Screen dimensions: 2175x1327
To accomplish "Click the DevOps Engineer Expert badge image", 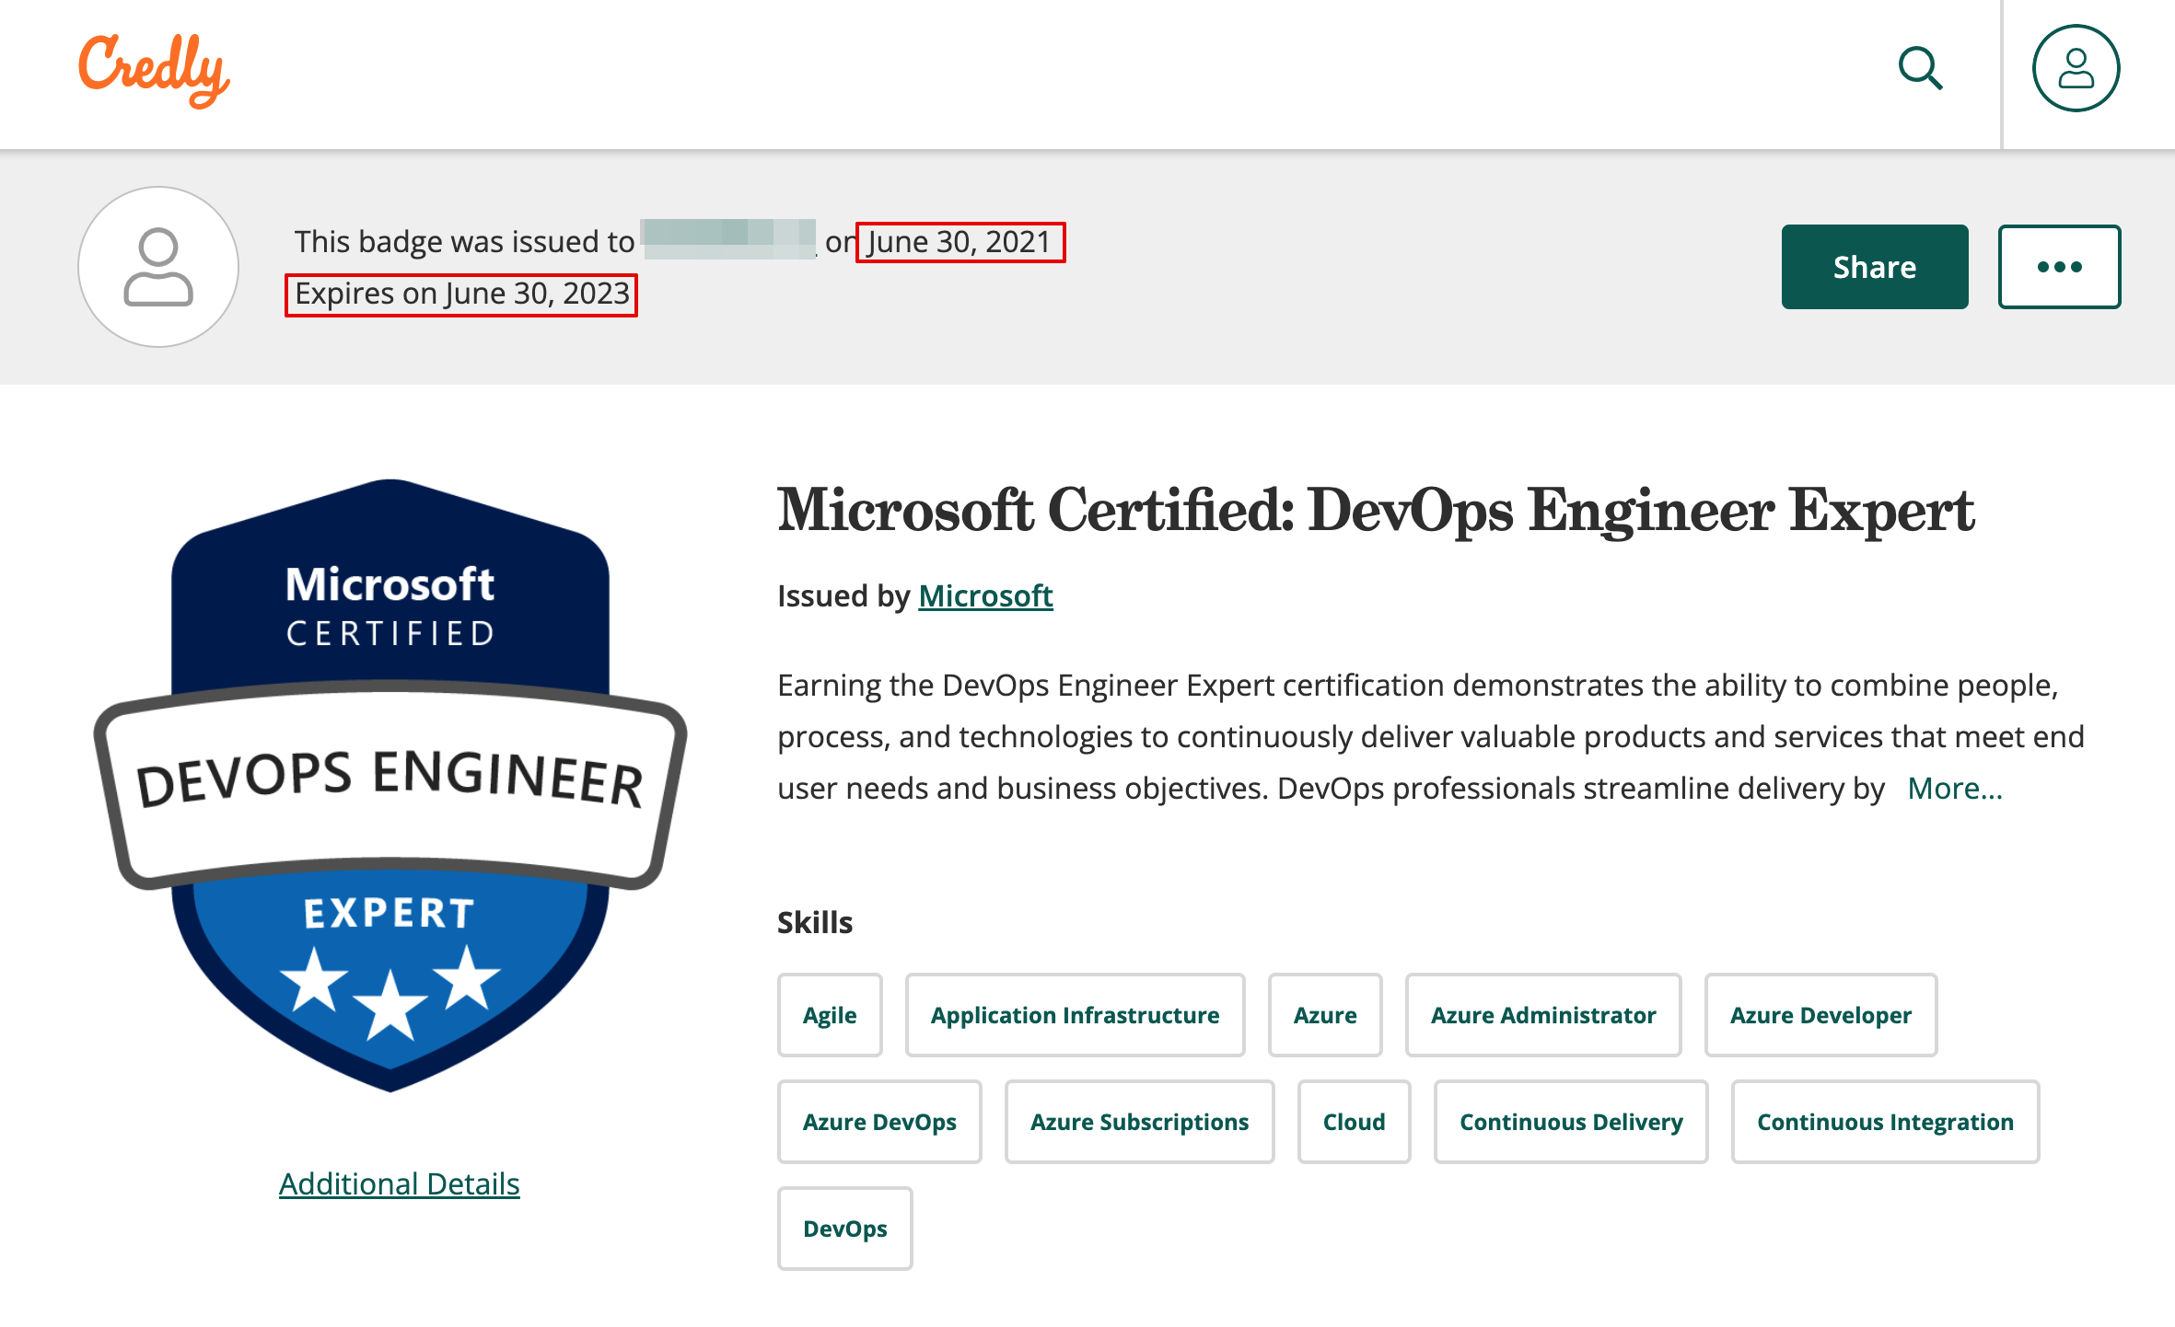I will point(390,785).
